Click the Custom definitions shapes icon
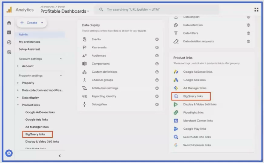 (x=85, y=72)
